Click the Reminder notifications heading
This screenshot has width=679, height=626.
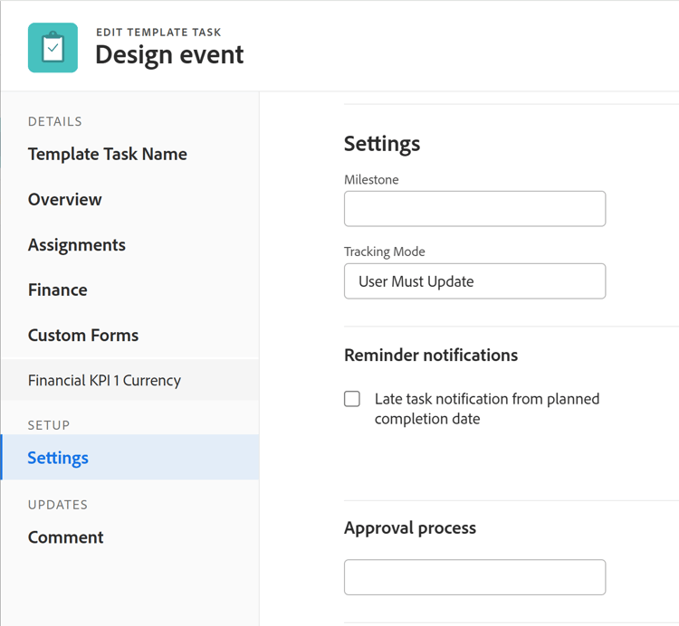pyautogui.click(x=431, y=355)
